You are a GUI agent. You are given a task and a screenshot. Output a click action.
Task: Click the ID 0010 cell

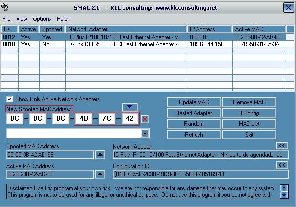tap(9, 44)
